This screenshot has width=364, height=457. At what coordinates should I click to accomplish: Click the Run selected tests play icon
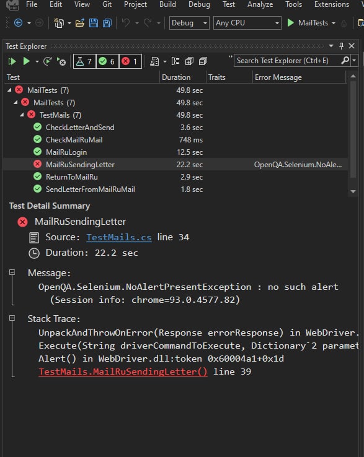26,61
